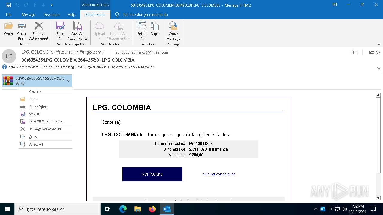Viewport: 383px width, 215px height.
Task: Collapse the ribbon with the chevron
Action: click(x=379, y=44)
